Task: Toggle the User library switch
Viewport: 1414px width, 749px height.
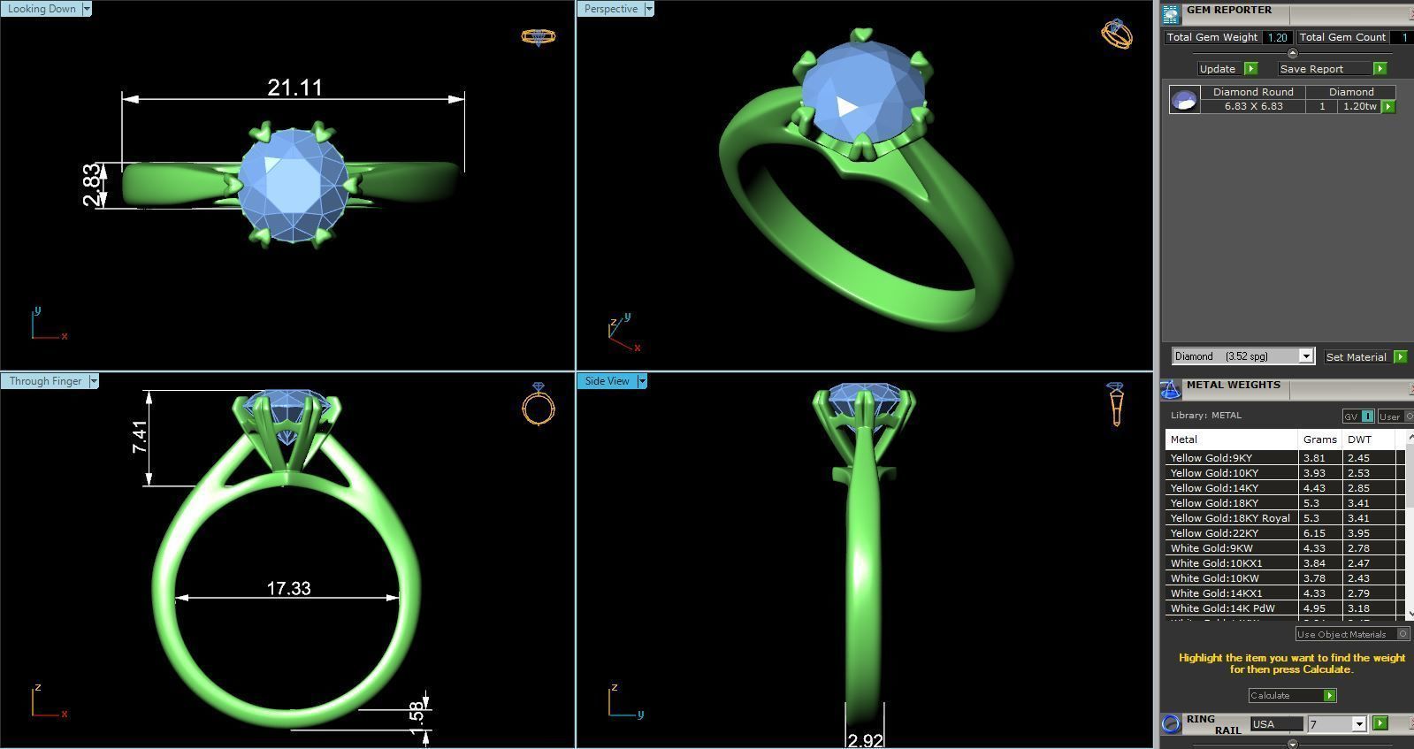Action: [x=1395, y=417]
